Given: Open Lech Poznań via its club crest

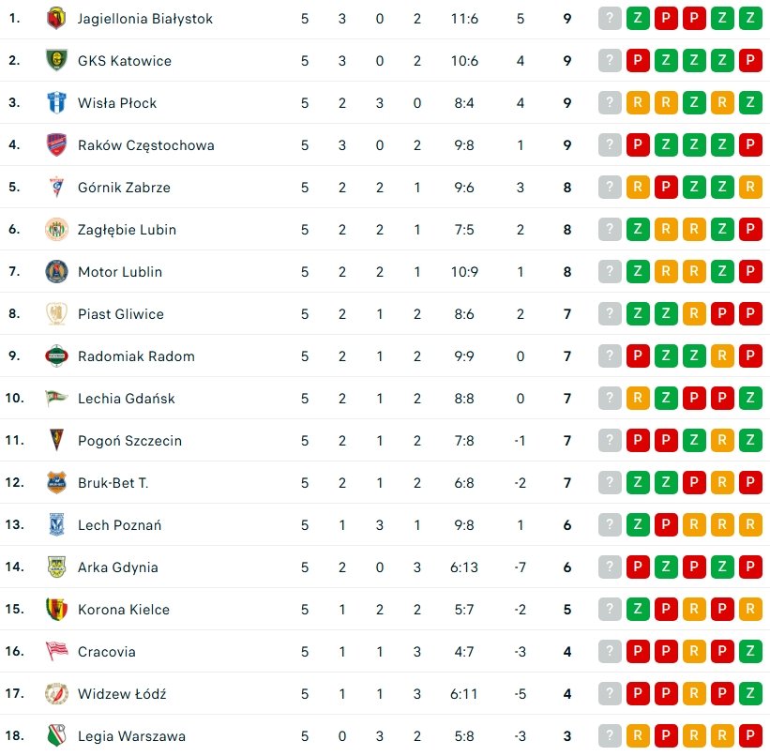Looking at the screenshot, I should [x=57, y=525].
